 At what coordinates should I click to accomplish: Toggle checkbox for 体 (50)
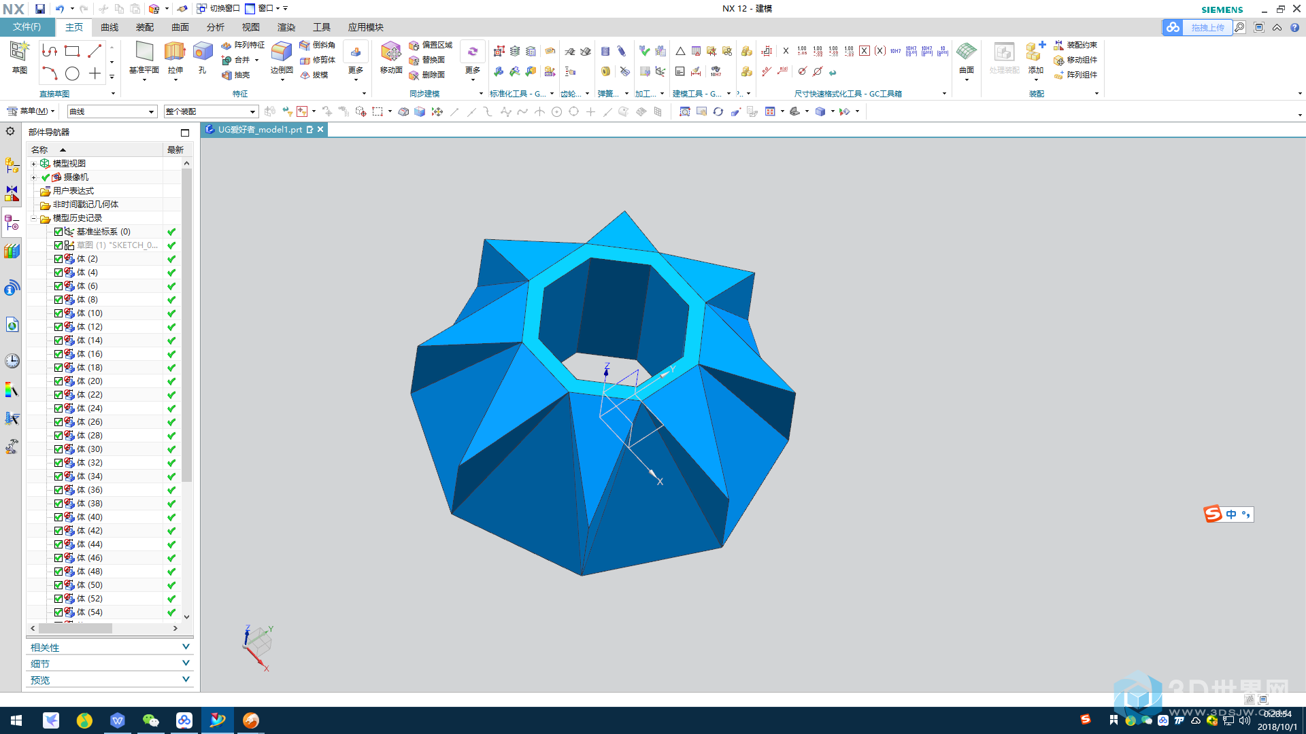(58, 585)
